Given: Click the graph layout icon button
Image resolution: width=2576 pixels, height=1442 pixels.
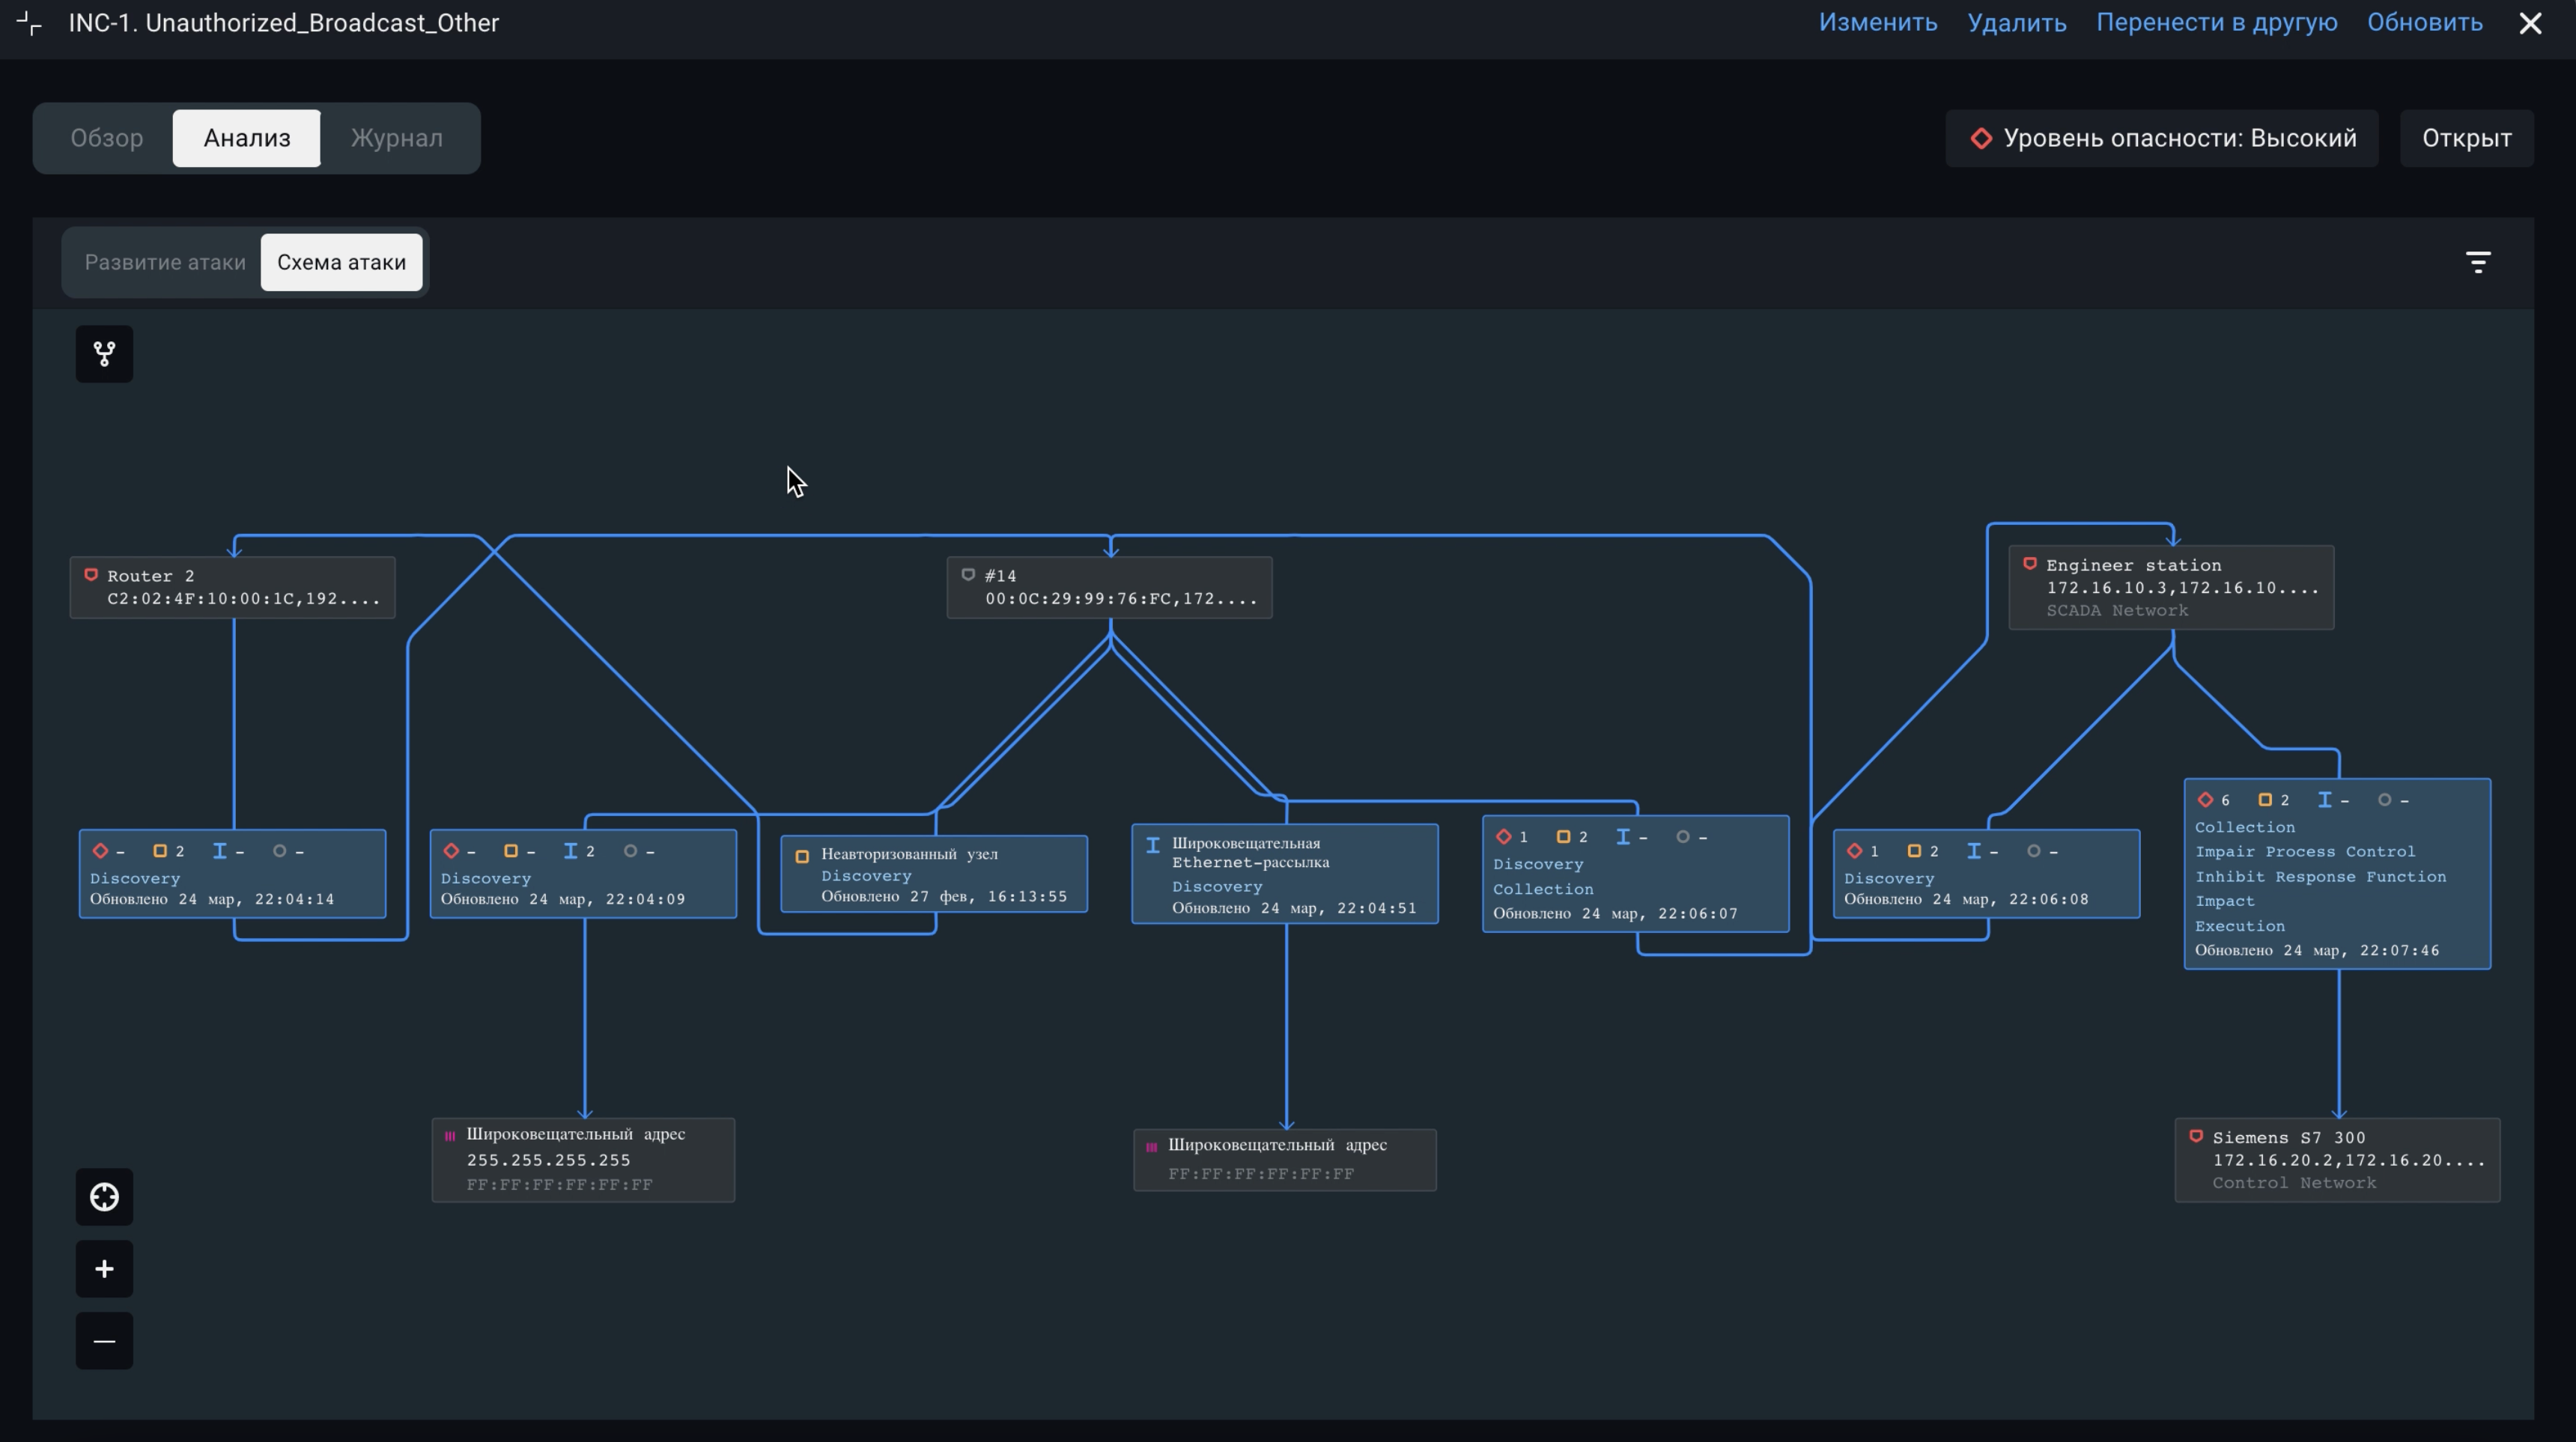Looking at the screenshot, I should click(x=104, y=354).
